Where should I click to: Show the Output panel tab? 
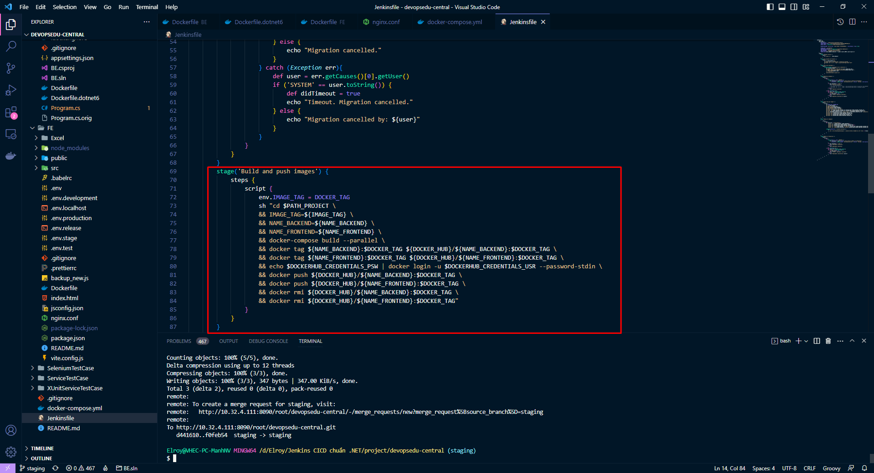(x=229, y=341)
